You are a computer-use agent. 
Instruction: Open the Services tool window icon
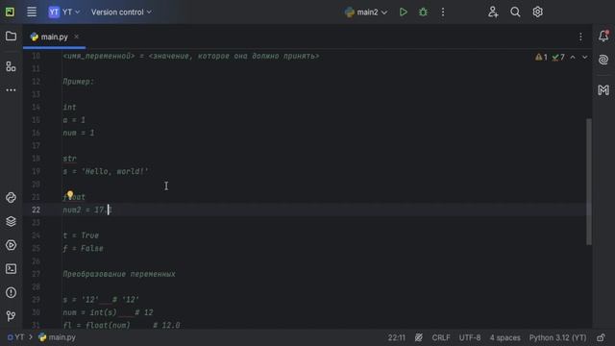pyautogui.click(x=11, y=245)
